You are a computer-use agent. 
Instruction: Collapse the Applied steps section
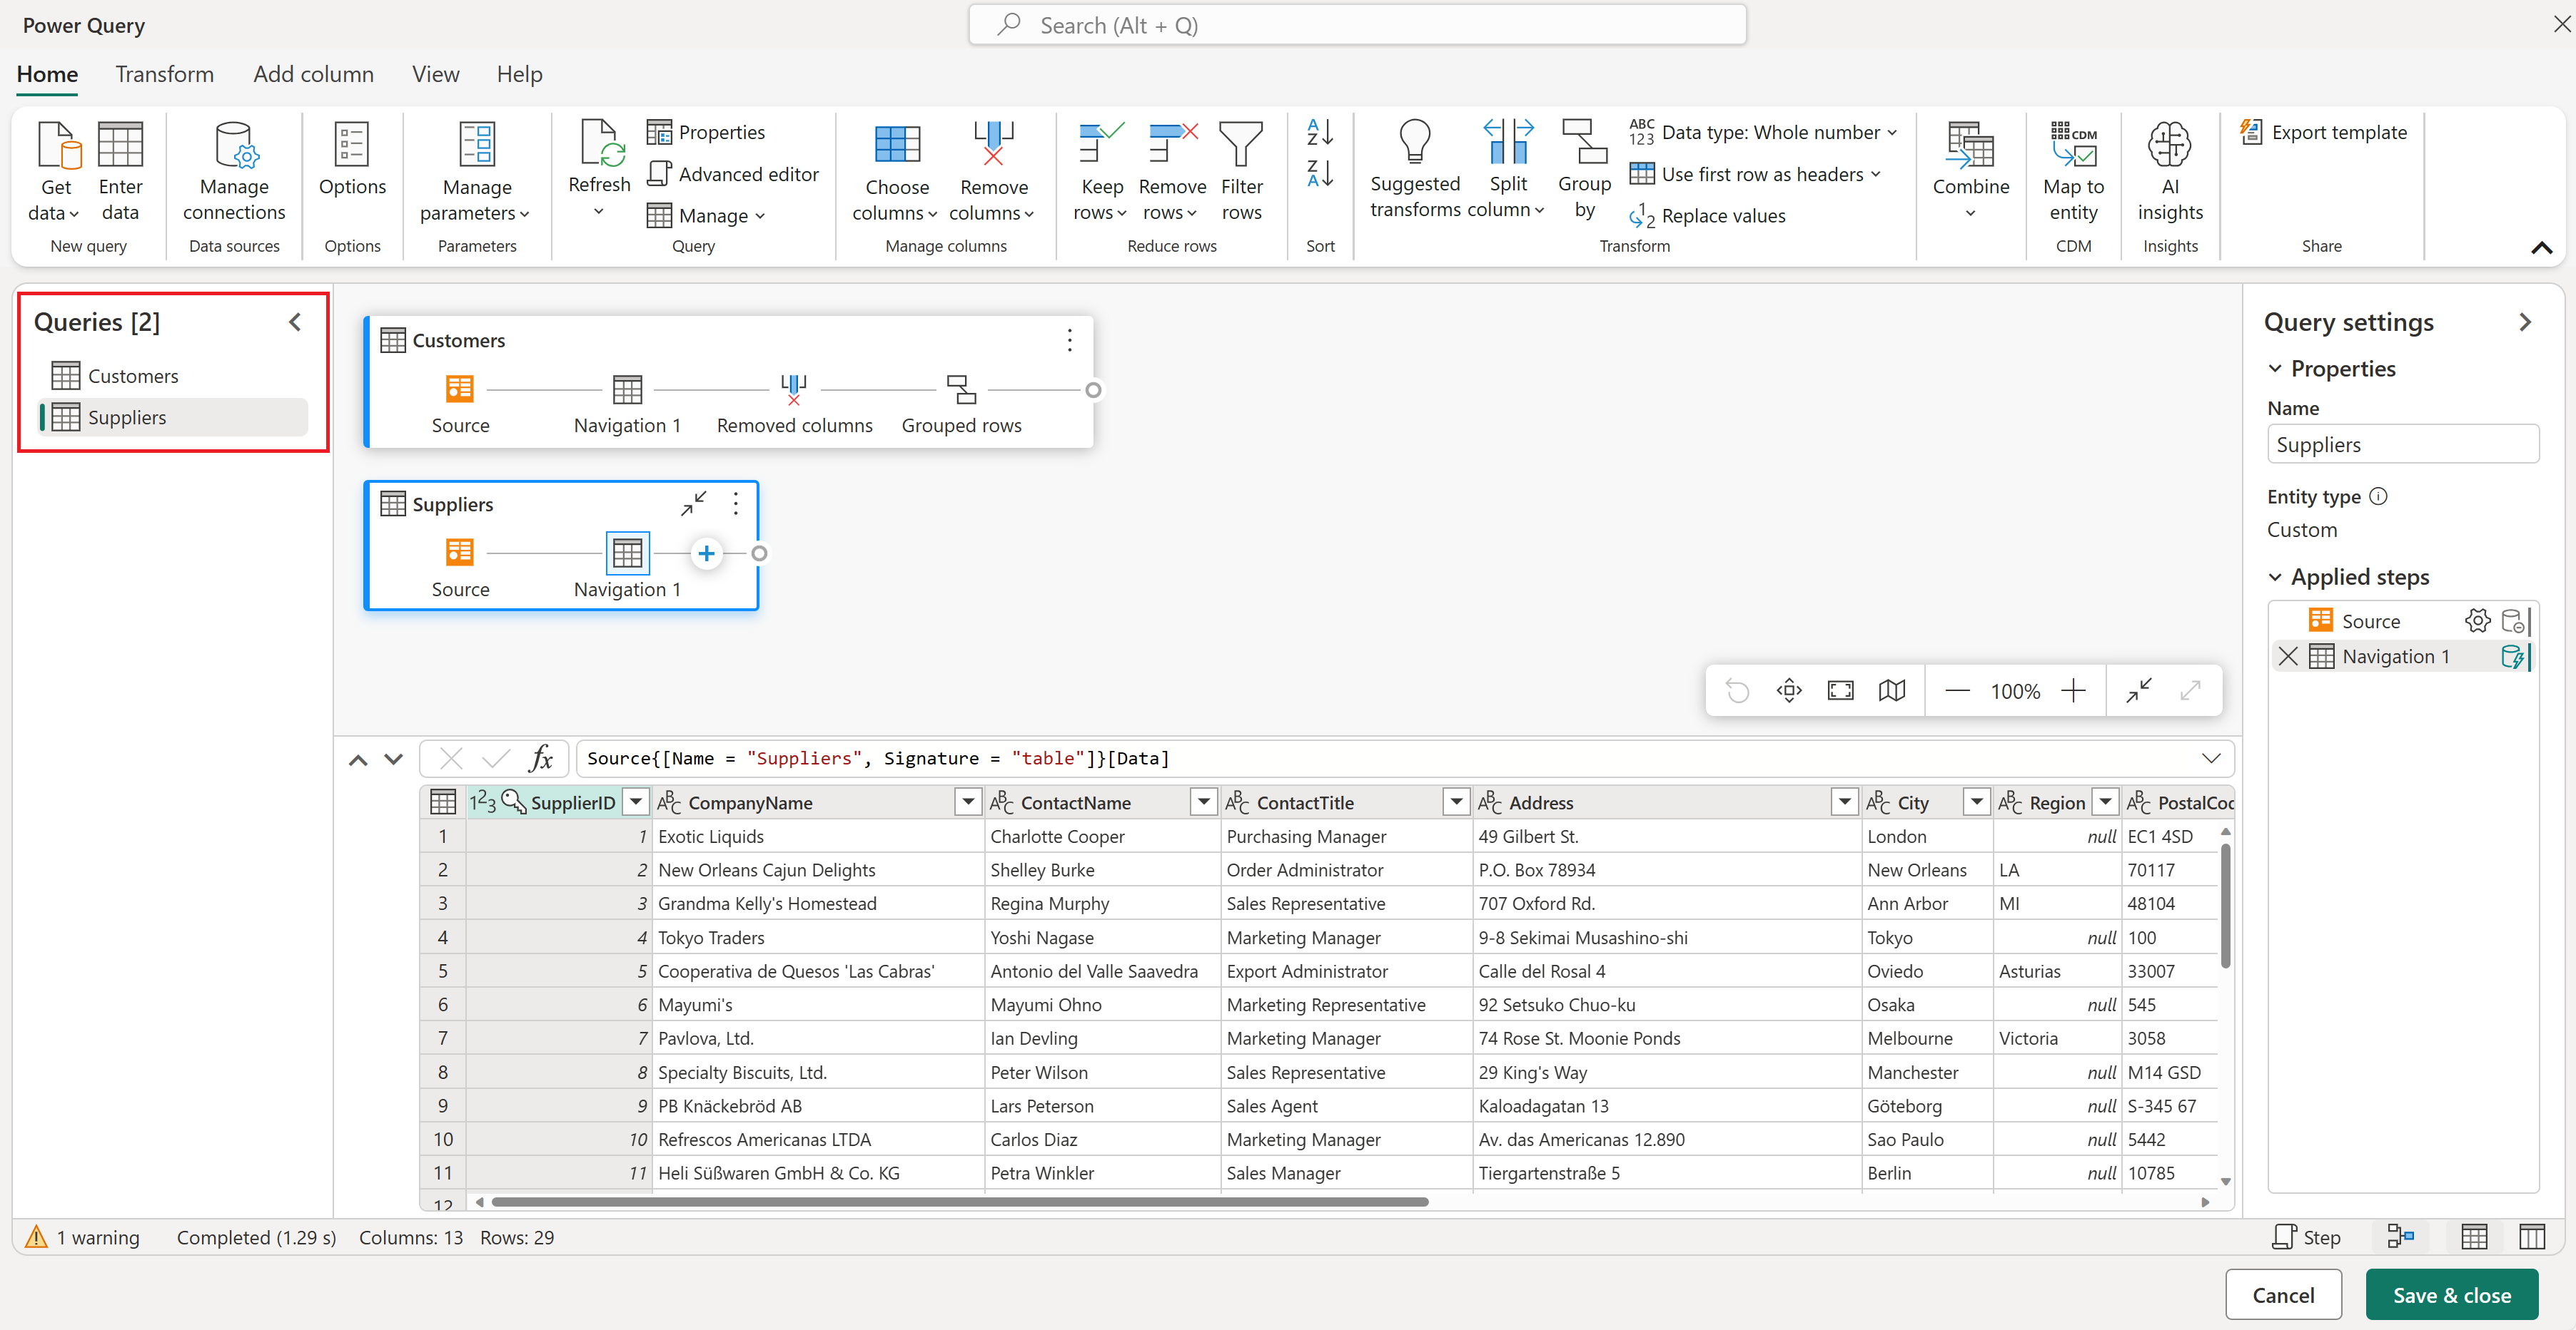tap(2275, 576)
